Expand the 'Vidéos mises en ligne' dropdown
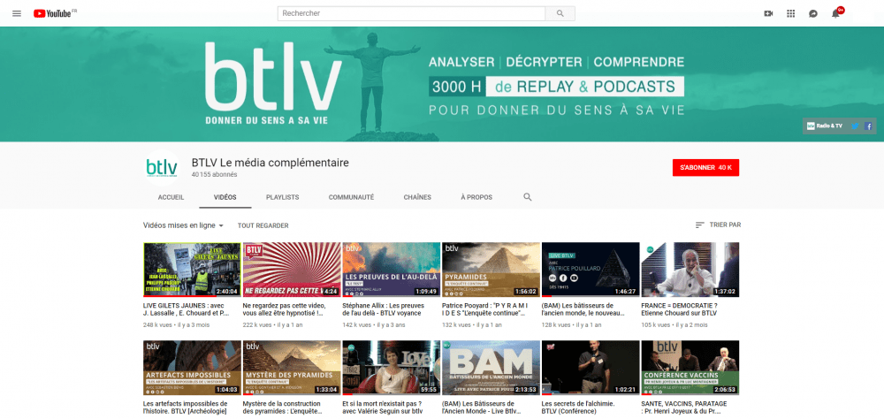Viewport: 884px width, 419px height. coord(184,225)
